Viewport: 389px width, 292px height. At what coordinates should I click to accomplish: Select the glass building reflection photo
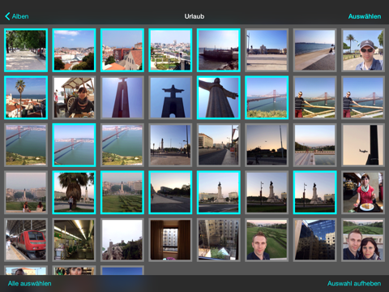pyautogui.click(x=315, y=240)
